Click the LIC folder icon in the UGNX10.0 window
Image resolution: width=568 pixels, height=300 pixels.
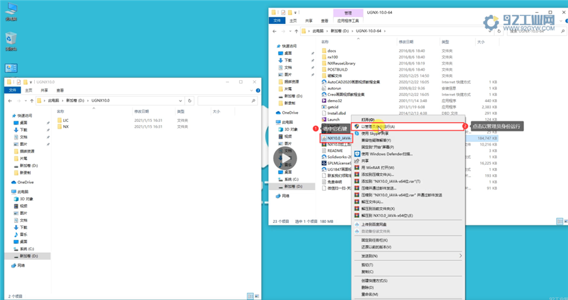click(59, 120)
